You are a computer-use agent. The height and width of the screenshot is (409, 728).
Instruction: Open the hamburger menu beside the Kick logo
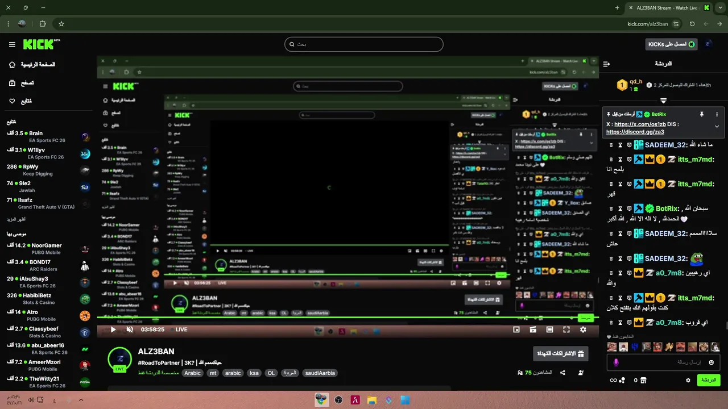pyautogui.click(x=12, y=44)
